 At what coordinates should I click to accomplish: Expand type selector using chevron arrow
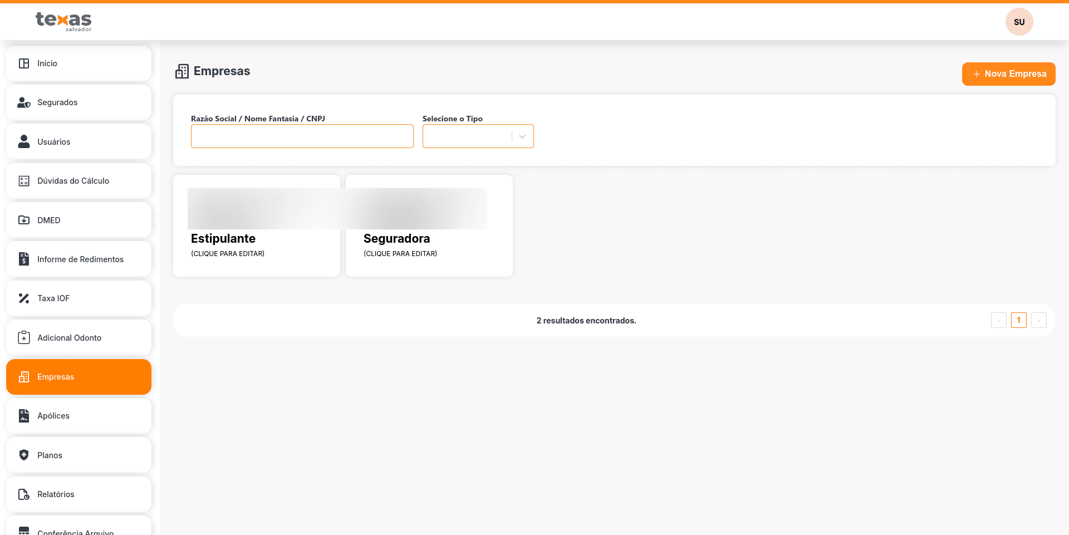[522, 136]
